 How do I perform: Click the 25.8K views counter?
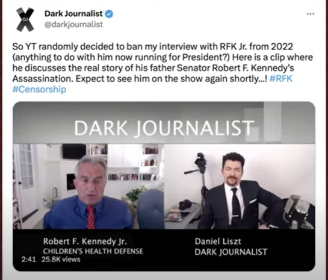(x=61, y=260)
